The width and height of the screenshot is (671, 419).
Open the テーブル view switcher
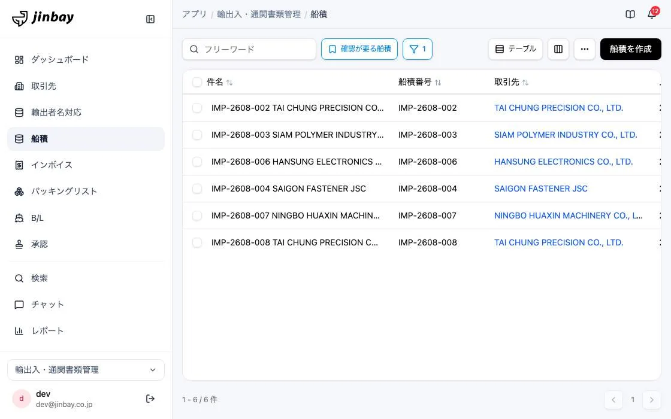[x=515, y=49]
